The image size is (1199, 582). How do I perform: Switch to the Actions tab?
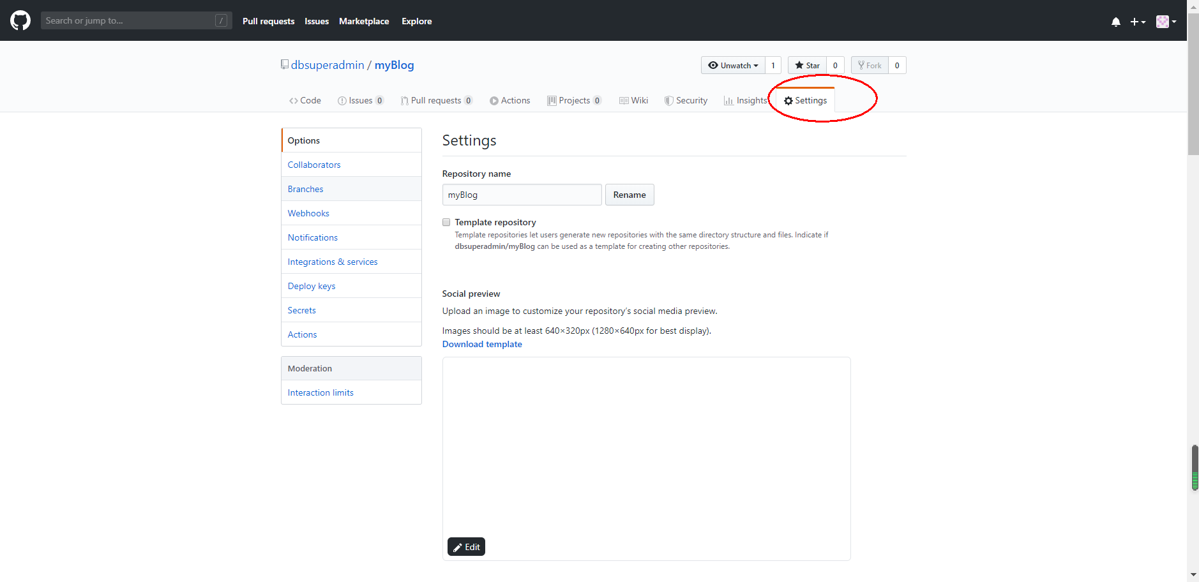(x=510, y=100)
